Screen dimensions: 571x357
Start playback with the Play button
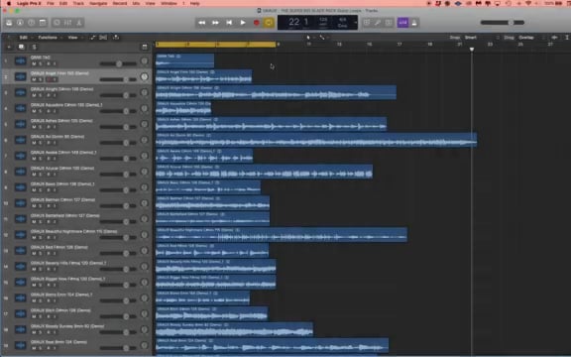243,23
